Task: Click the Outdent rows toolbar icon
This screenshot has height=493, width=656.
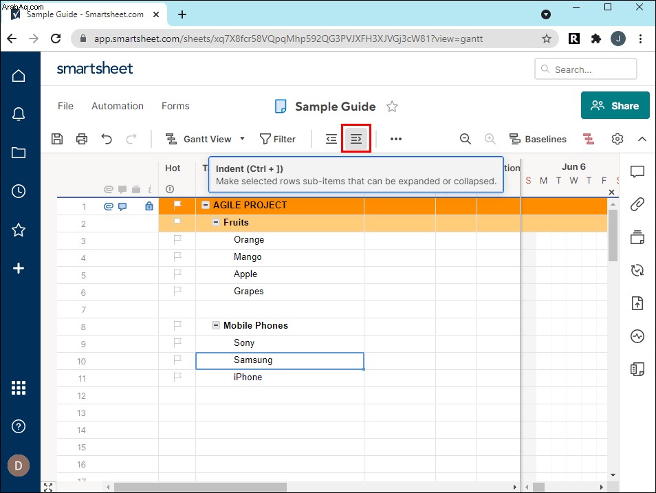Action: point(331,139)
